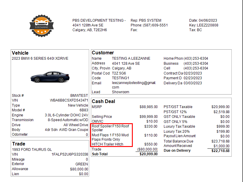Select the blue BMW car picture

[50, 77]
